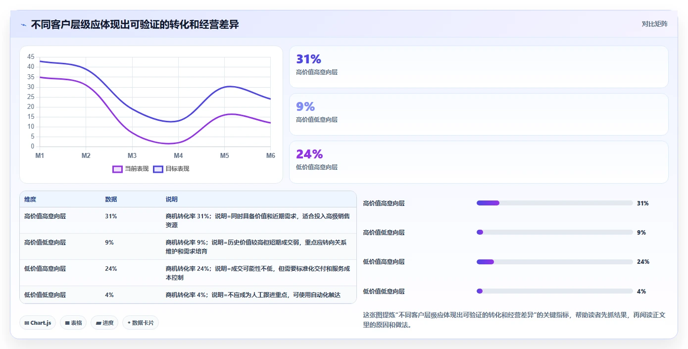Screen dimensions: 688x349
Task: Click the M3 x-axis label
Action: (132, 155)
